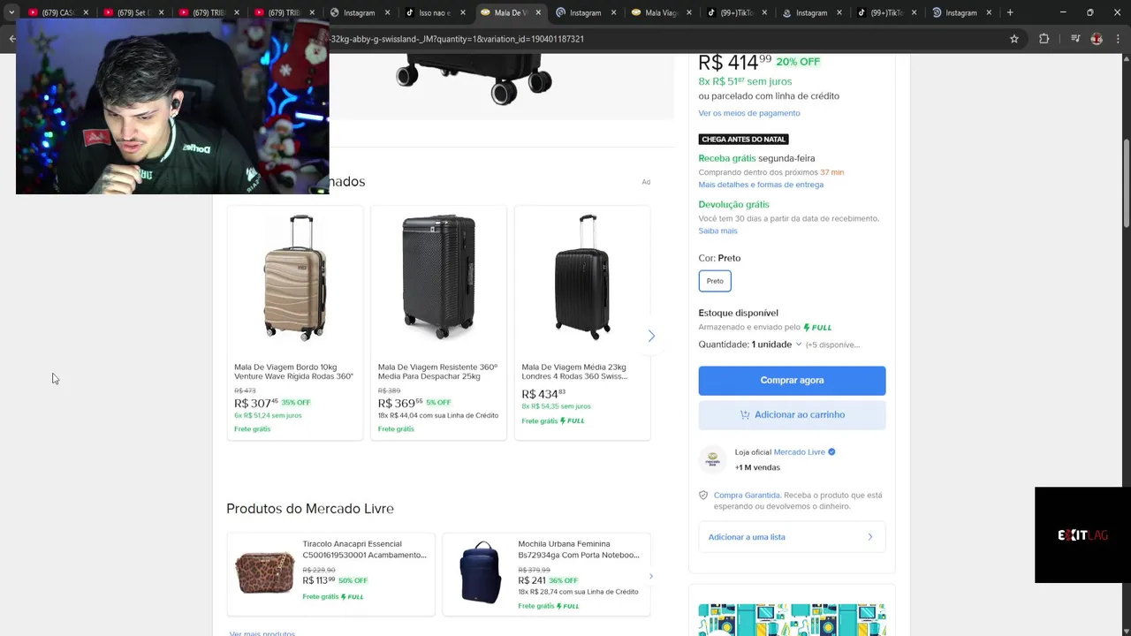Bookmark this page with the star icon
1131x636 pixels.
(1014, 39)
